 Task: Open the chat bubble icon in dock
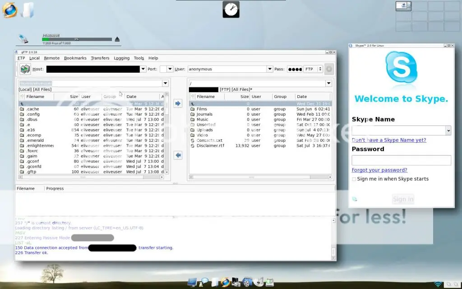203,282
